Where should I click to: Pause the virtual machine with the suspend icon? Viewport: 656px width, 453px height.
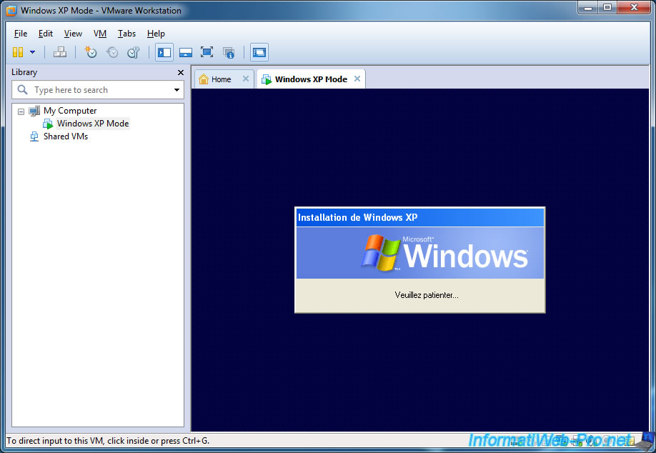(x=18, y=52)
